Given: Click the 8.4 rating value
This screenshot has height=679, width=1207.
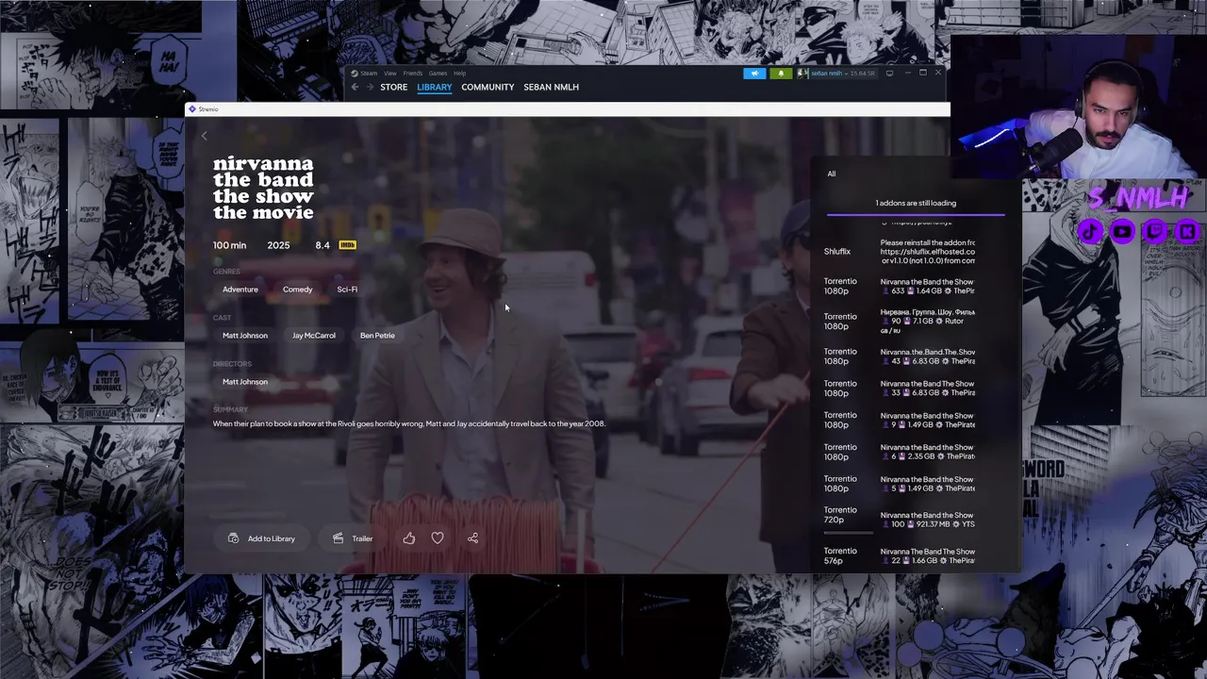Looking at the screenshot, I should [x=322, y=245].
